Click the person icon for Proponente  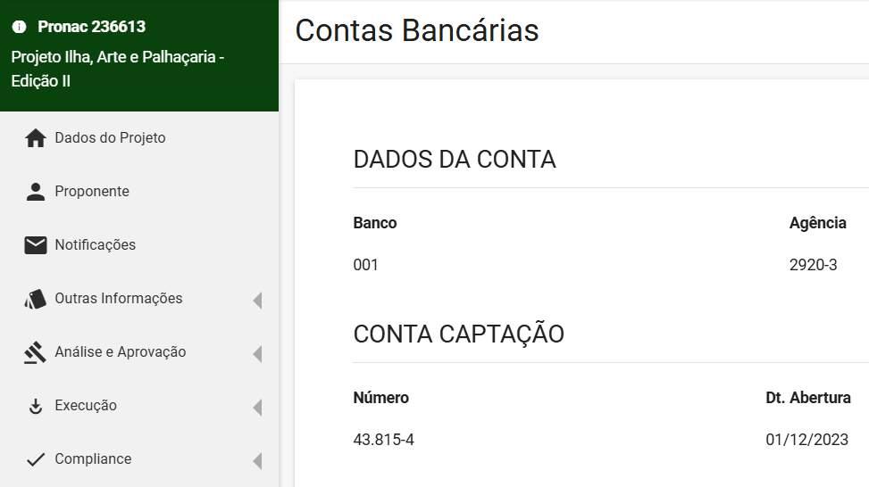click(36, 192)
